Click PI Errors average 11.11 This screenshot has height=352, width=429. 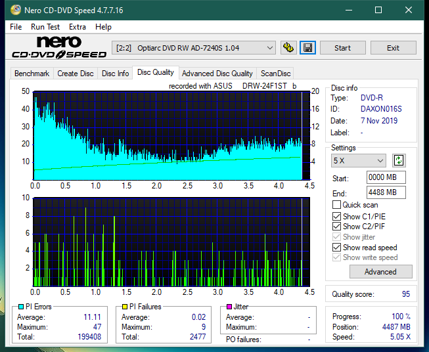tap(92, 317)
